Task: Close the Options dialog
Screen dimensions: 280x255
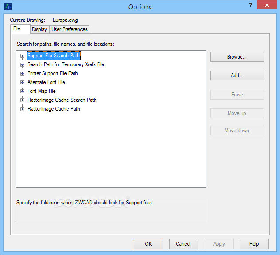Action: (x=267, y=5)
